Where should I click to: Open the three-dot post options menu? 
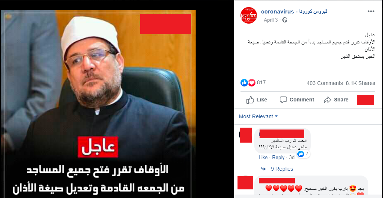click(x=371, y=12)
